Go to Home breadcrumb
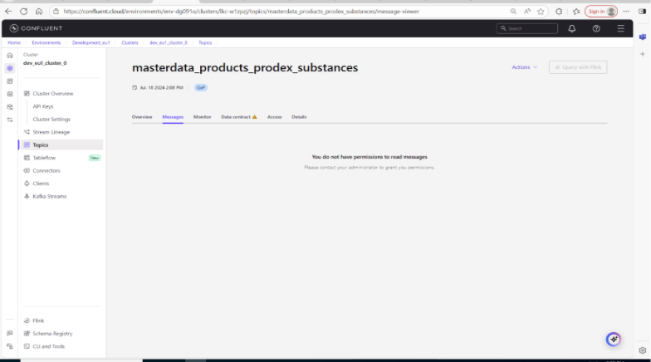This screenshot has height=362, width=651. 14,43
